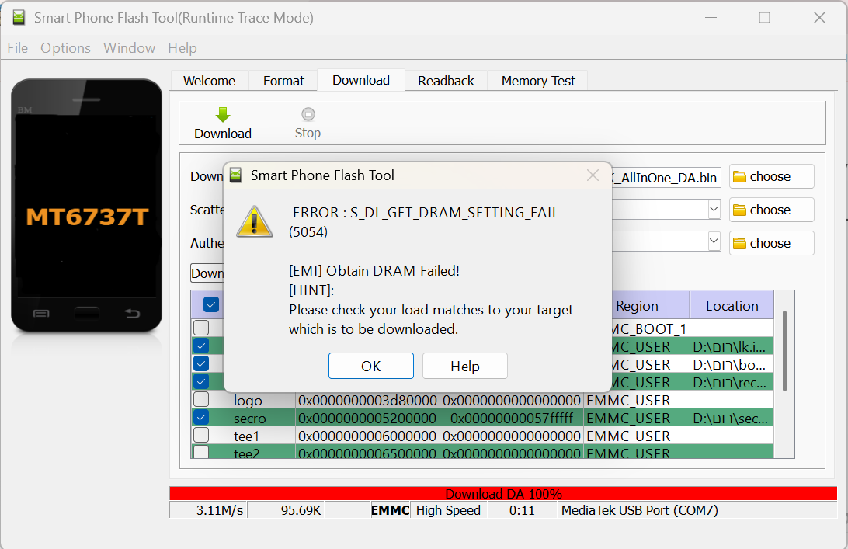This screenshot has width=848, height=549.
Task: Open the Options menu
Action: (65, 48)
